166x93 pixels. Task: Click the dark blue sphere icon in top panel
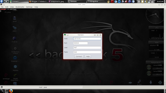(130, 2)
